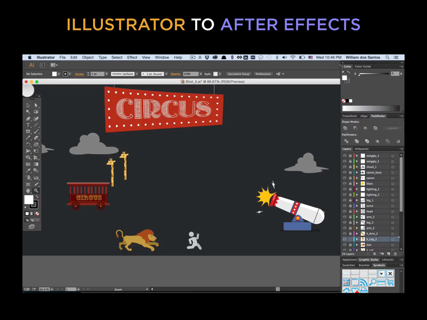Select the Type tool
This screenshot has height=320, width=427.
point(28,125)
